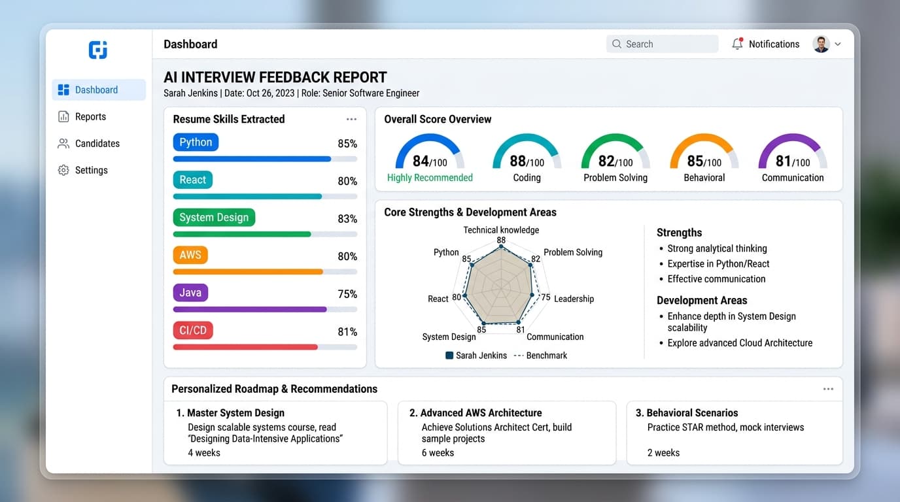Select the React skill tag
The height and width of the screenshot is (502, 900).
192,180
